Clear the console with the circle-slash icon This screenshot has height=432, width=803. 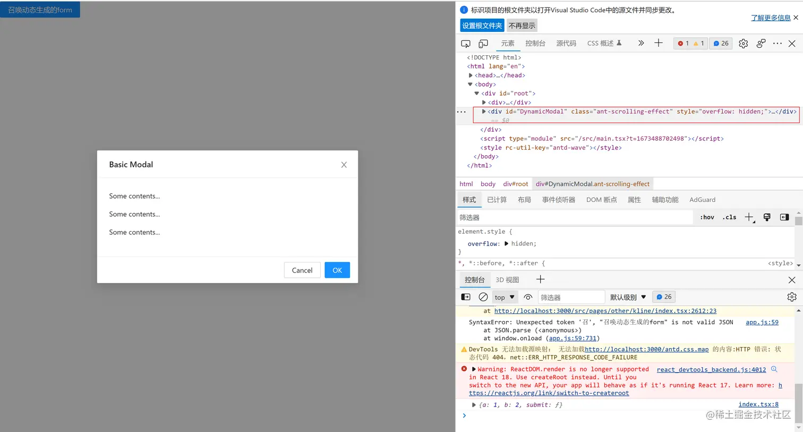(x=483, y=297)
